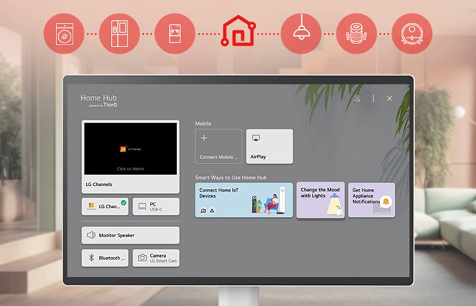Click the water purifier icon
Image resolution: width=476 pixels, height=306 pixels.
pyautogui.click(x=175, y=33)
